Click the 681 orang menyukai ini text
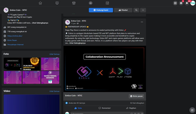 click(x=17, y=27)
